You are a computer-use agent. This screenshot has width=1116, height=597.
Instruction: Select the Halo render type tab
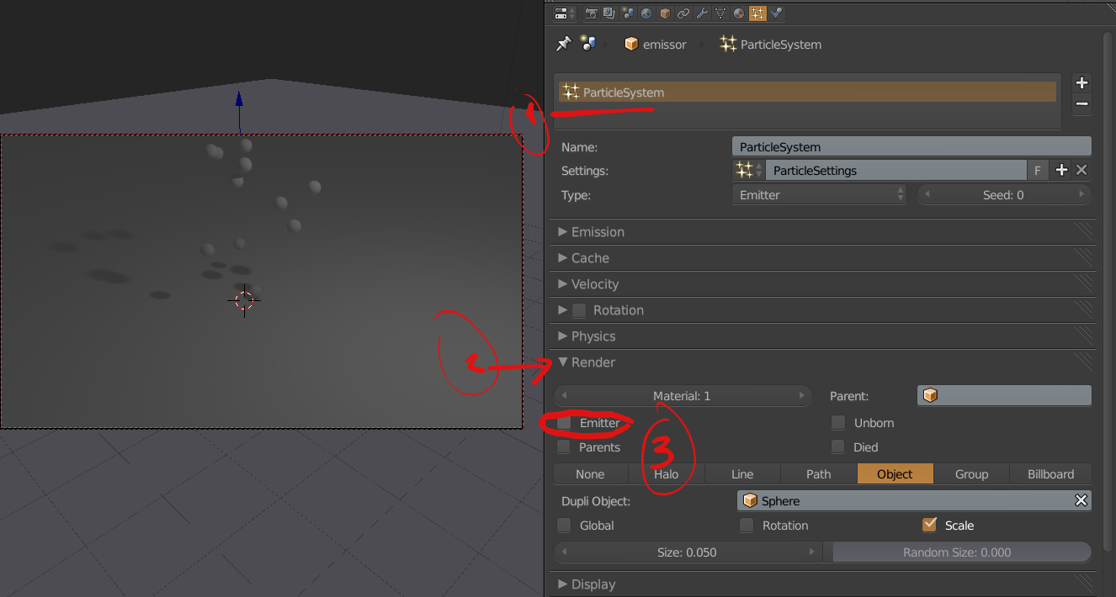coord(666,474)
